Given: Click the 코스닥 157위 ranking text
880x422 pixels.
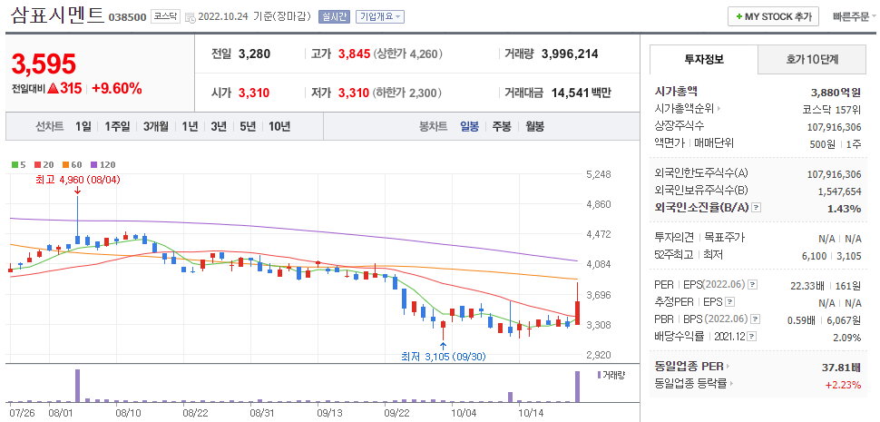Looking at the screenshot, I should point(832,110).
